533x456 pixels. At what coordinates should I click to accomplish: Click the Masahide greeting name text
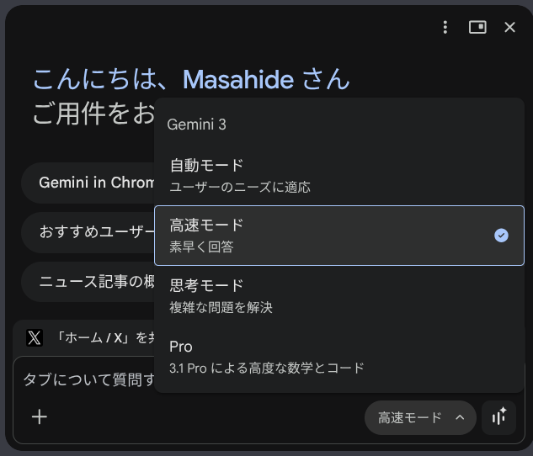click(x=238, y=80)
